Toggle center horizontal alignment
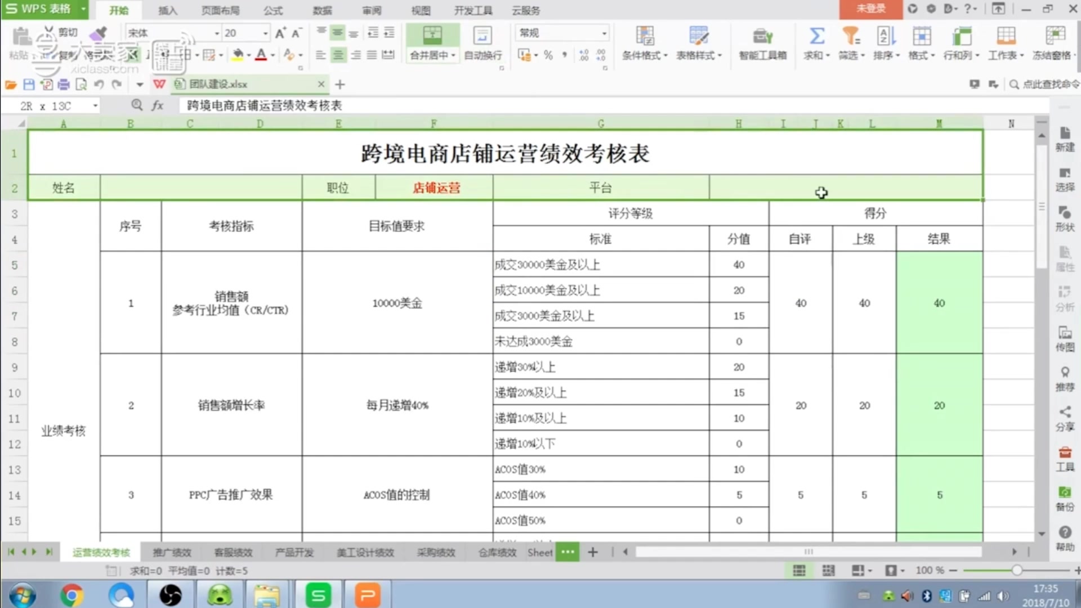This screenshot has height=608, width=1081. 338,55
